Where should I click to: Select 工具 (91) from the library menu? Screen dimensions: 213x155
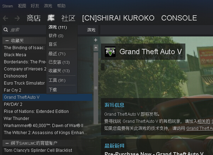point(57,80)
